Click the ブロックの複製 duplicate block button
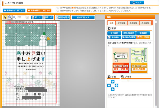The image size is (159, 108). pos(129,37)
